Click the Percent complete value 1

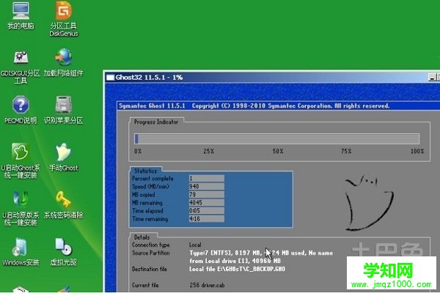(x=207, y=178)
